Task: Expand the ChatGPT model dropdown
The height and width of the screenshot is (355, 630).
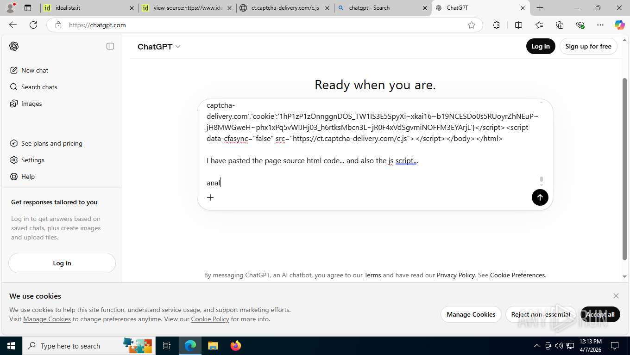Action: click(x=159, y=47)
